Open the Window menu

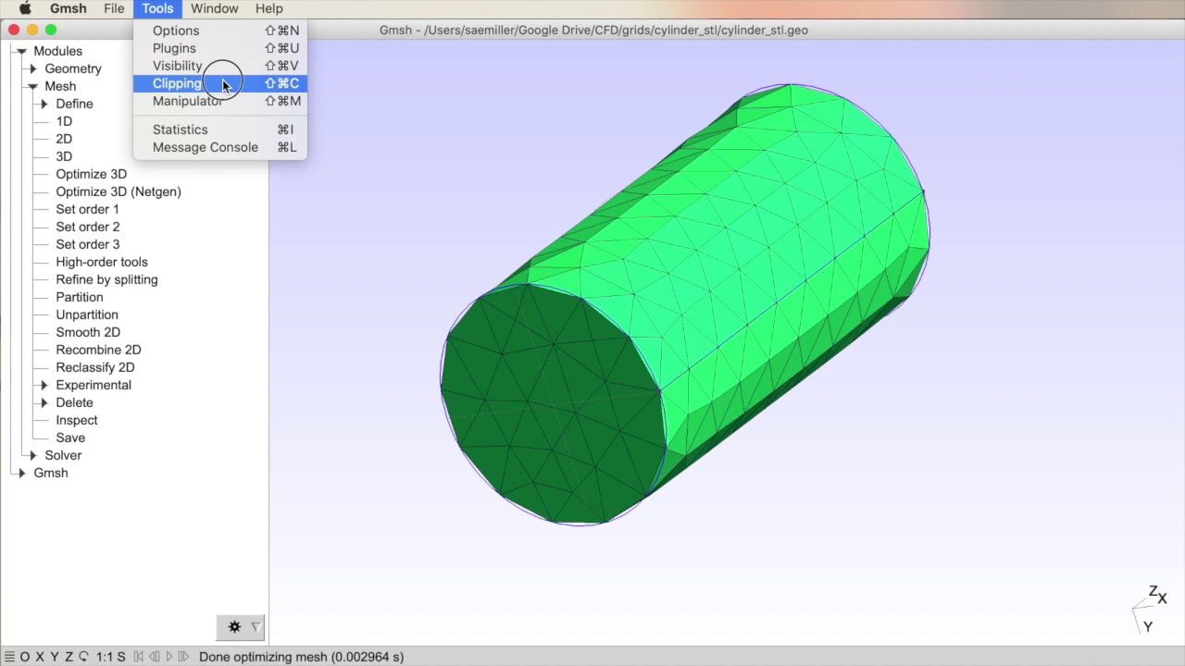(x=214, y=8)
